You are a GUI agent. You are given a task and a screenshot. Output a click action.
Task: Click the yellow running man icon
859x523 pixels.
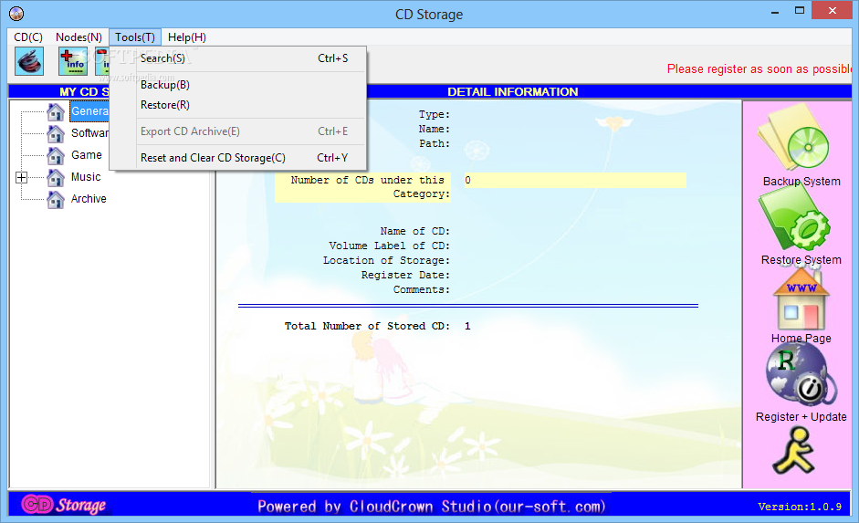coord(794,451)
